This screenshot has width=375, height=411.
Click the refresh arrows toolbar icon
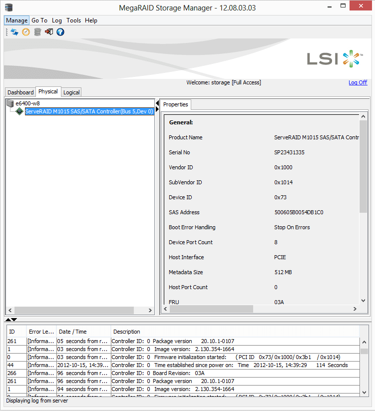point(14,32)
